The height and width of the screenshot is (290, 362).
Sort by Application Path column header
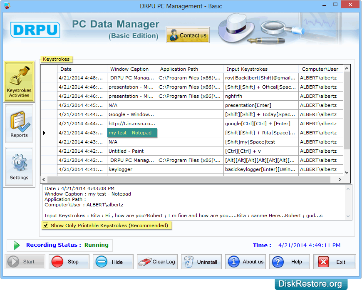coord(190,69)
